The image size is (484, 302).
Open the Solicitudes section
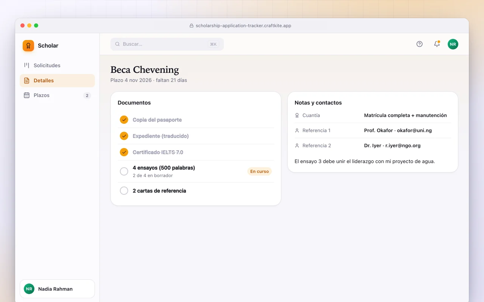57,65
